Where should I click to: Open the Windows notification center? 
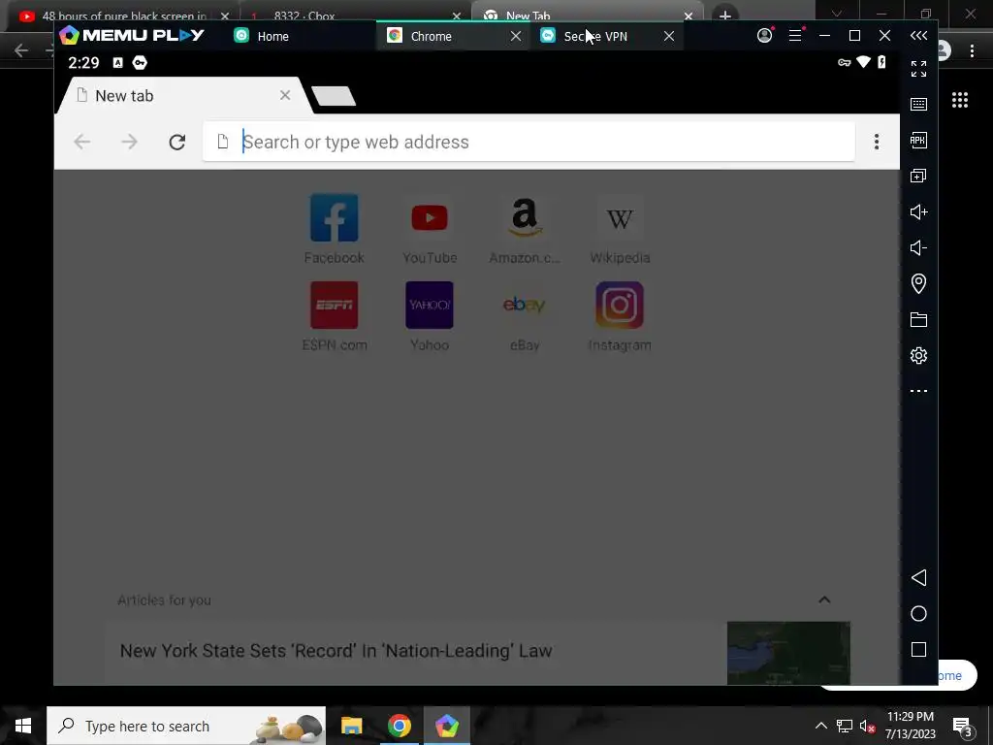click(x=962, y=726)
